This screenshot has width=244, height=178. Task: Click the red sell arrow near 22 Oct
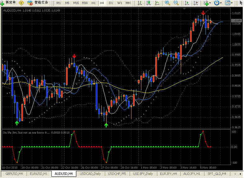(x=74, y=56)
